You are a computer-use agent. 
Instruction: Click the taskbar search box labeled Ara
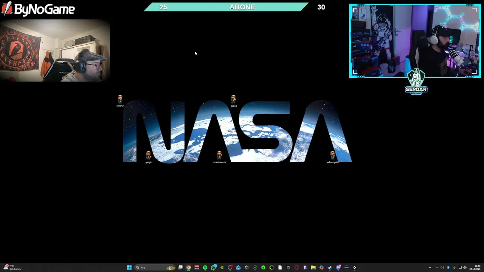pyautogui.click(x=155, y=267)
